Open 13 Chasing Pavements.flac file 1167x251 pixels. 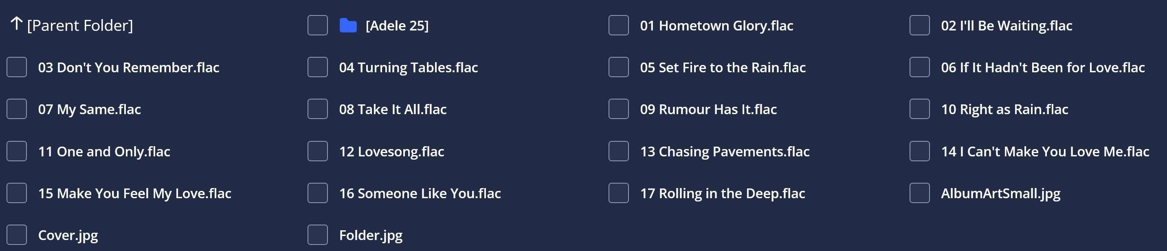pyautogui.click(x=724, y=151)
